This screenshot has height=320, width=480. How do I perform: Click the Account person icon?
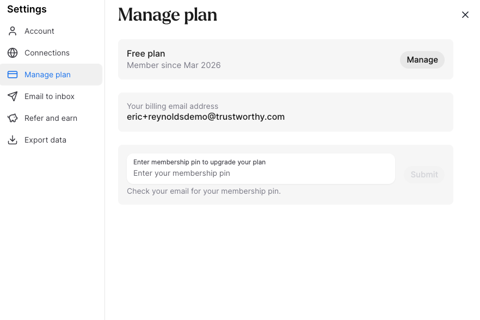13,31
